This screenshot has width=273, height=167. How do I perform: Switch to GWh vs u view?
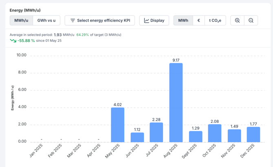click(46, 20)
